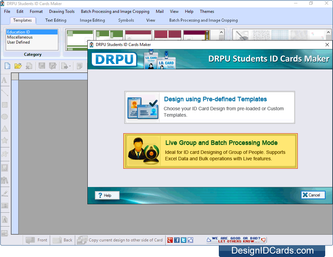333x257 pixels.
Task: Click the dialog Help button
Action: click(x=107, y=195)
